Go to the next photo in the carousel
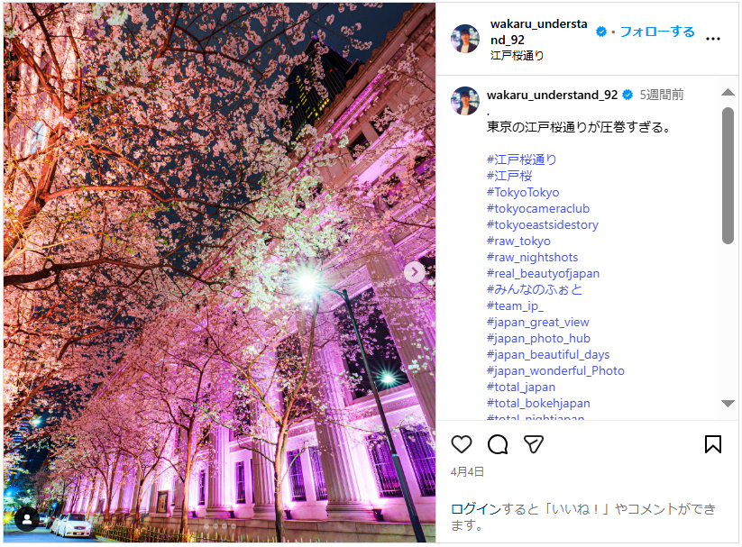This screenshot has width=742, height=547. tap(415, 272)
